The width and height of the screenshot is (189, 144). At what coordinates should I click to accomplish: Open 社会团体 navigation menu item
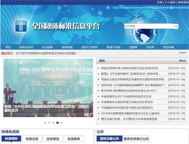[x=47, y=47]
